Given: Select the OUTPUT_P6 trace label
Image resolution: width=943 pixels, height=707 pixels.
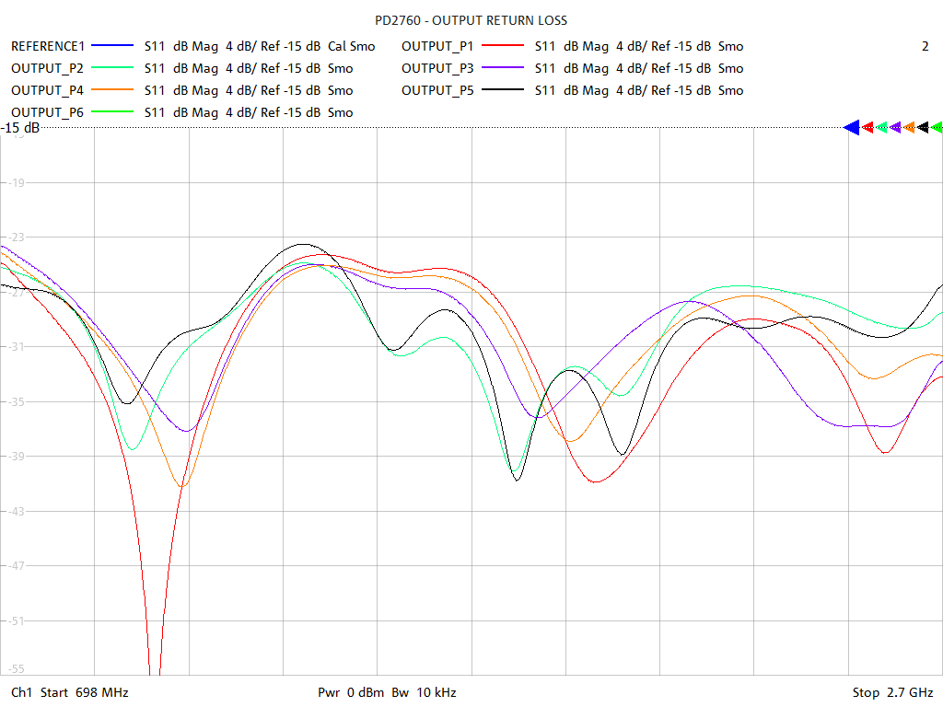Looking at the screenshot, I should tap(48, 112).
